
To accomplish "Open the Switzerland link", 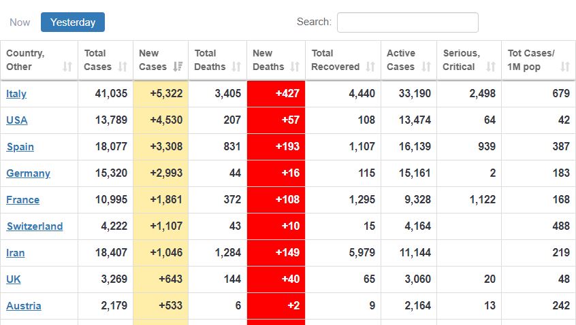I will pos(34,226).
